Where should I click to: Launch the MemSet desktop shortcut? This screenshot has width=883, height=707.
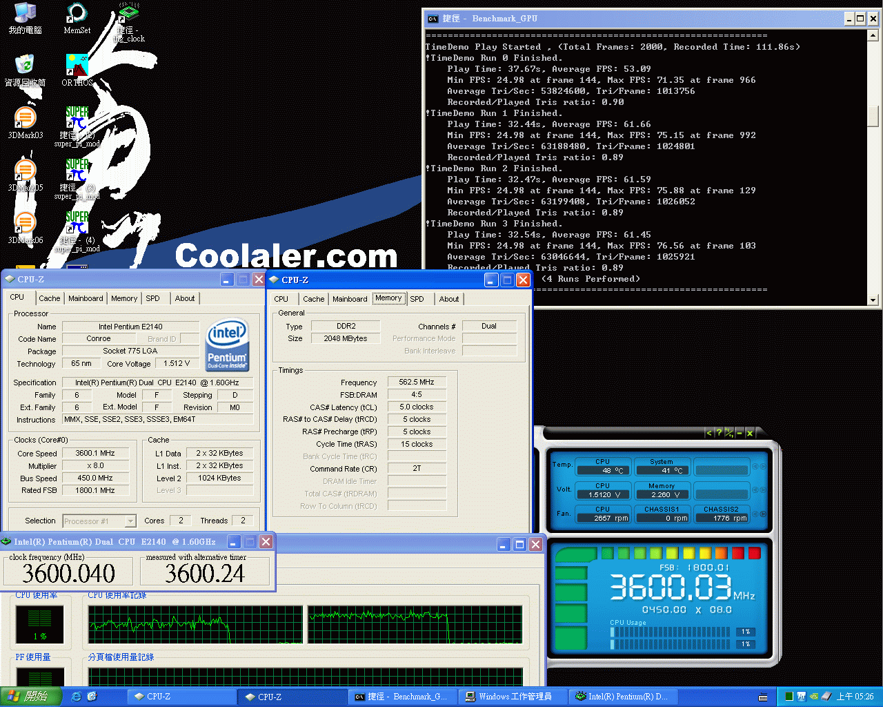[77, 18]
